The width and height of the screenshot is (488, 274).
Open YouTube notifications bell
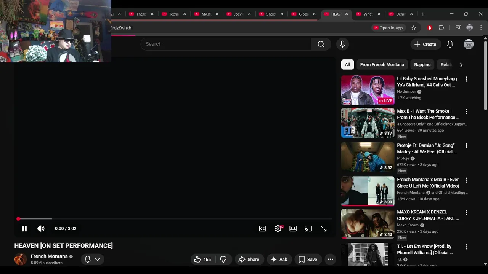(x=450, y=44)
